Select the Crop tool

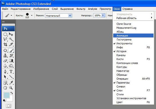5,44
